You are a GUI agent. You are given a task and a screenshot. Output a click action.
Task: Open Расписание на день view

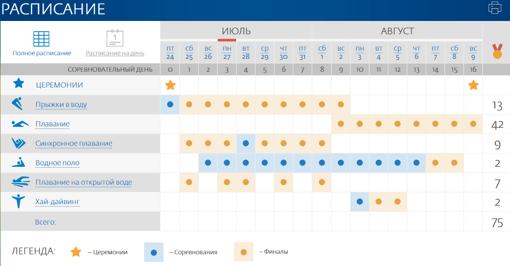[x=115, y=53]
